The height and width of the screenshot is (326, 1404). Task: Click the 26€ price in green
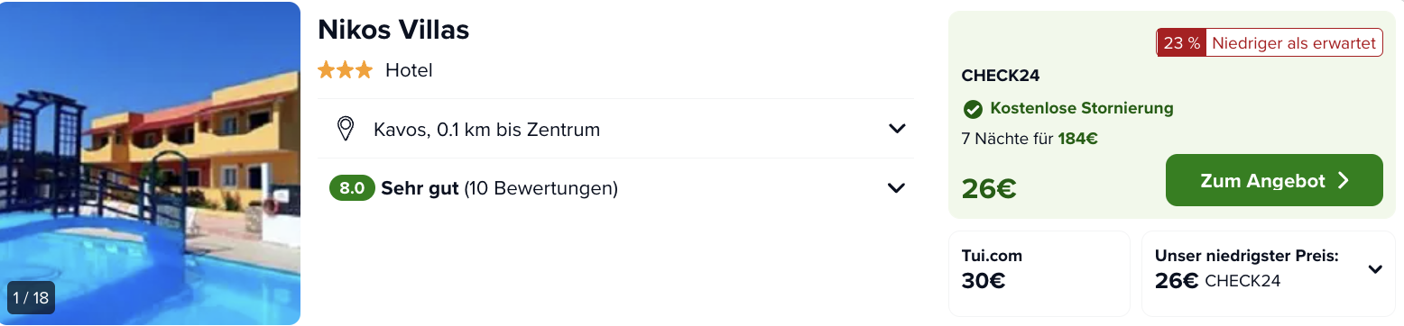(x=989, y=188)
